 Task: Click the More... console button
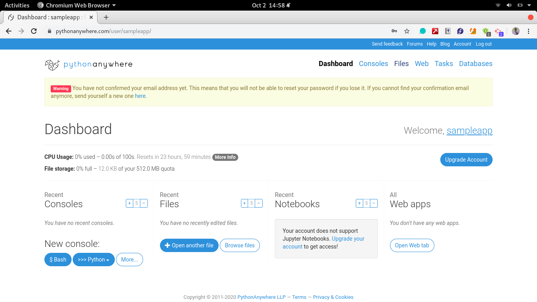[x=129, y=260]
